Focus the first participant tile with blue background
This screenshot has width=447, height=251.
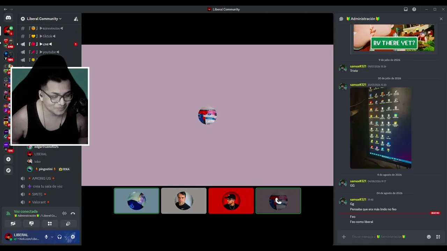137,201
